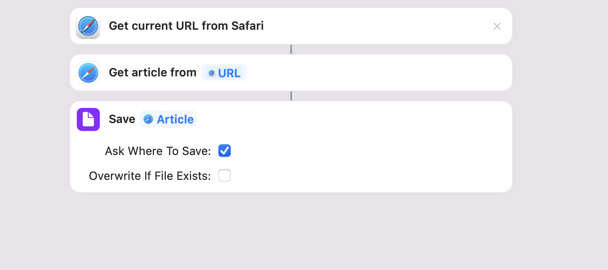Click the Overwrite If File Exists label
This screenshot has width=608, height=270.
click(150, 176)
